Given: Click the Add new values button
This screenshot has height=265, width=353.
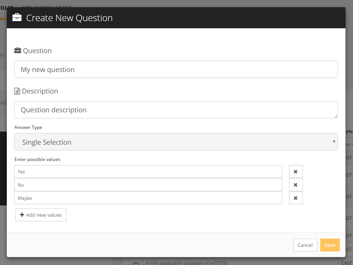Looking at the screenshot, I should coord(41,215).
